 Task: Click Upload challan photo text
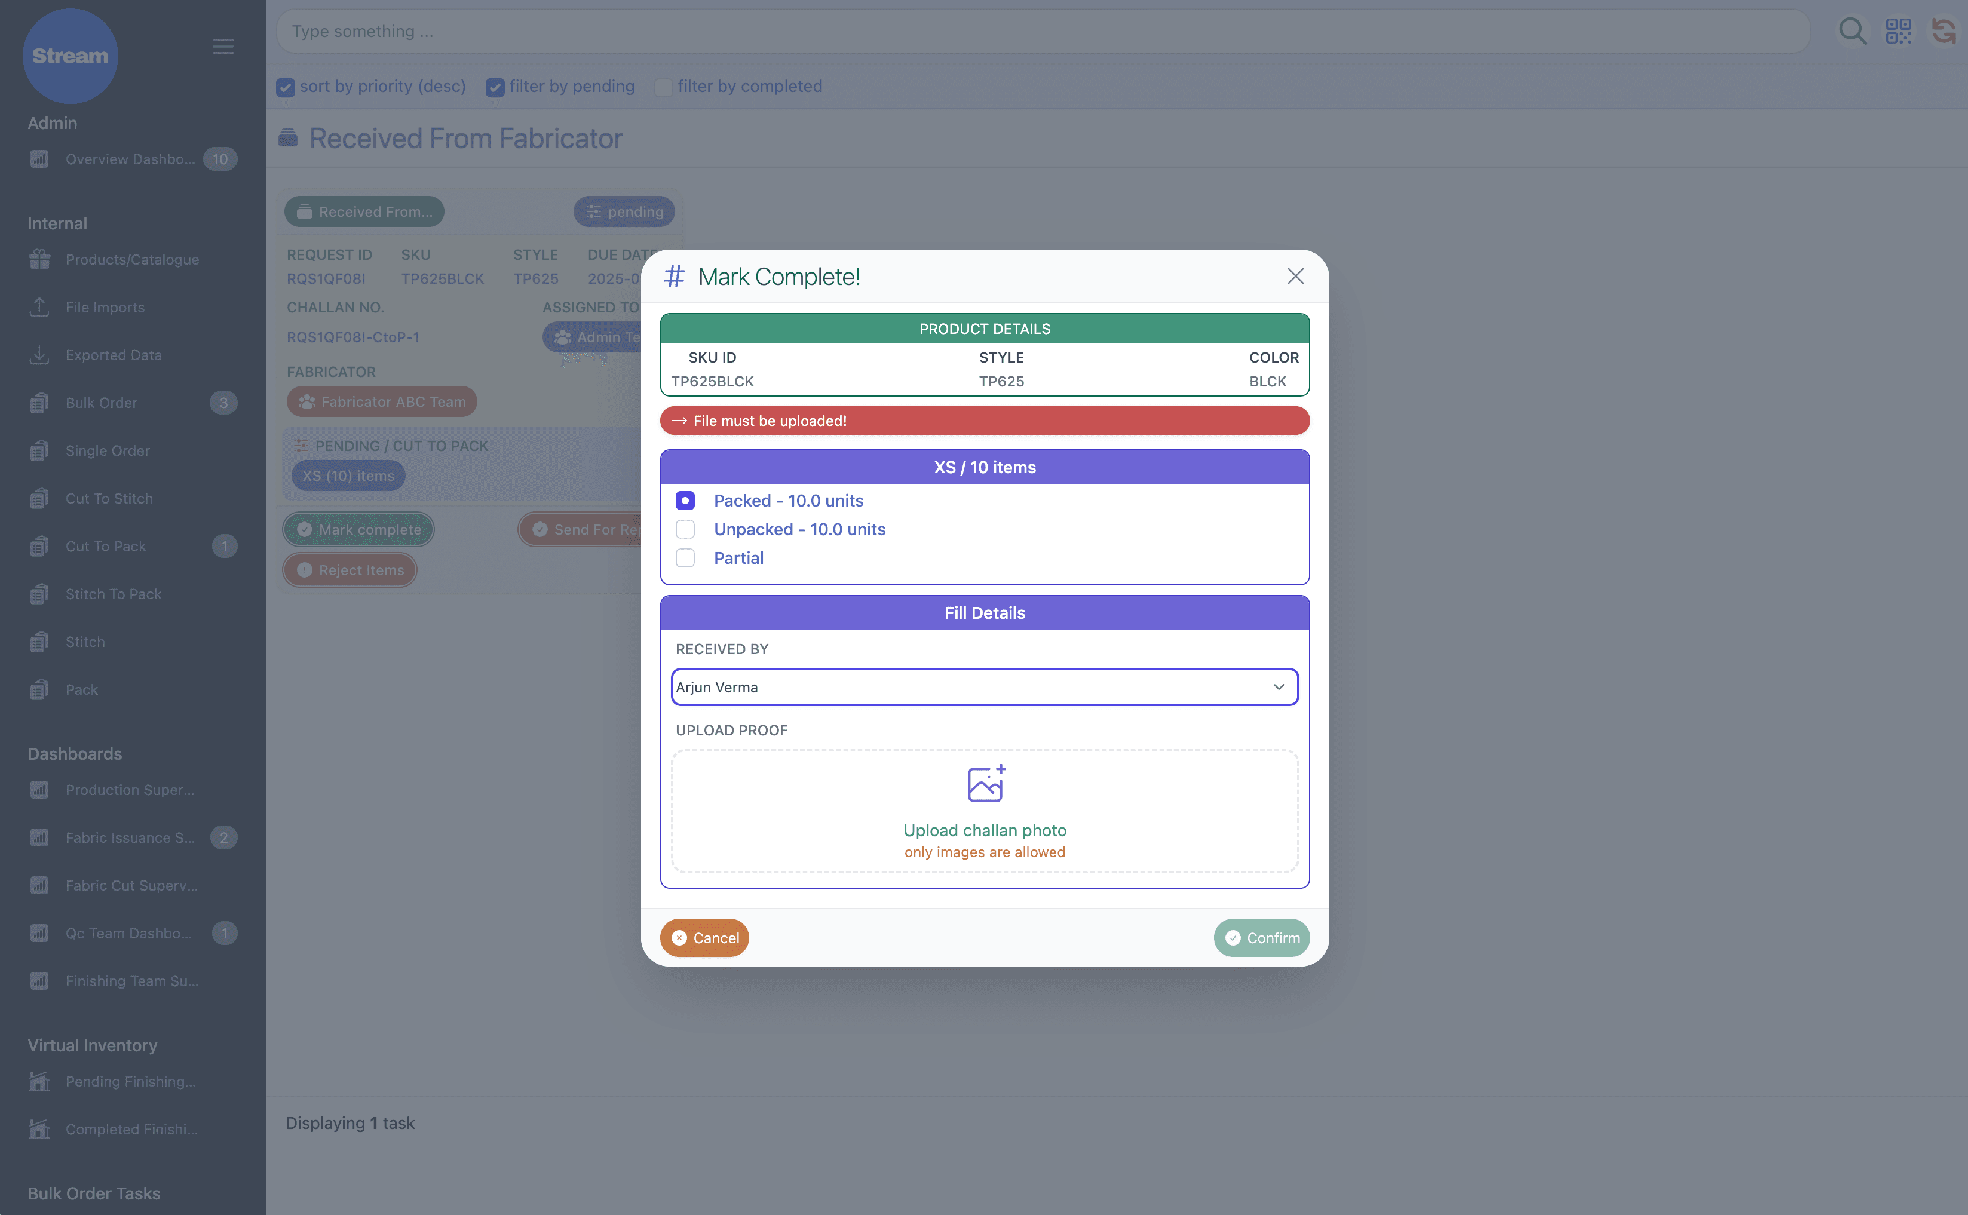(x=985, y=830)
